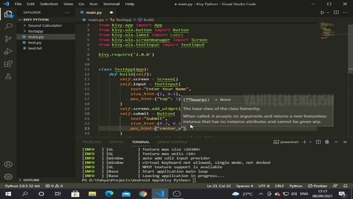Expand the testapp folder
Screen dimensions: 353x199
coord(46,31)
